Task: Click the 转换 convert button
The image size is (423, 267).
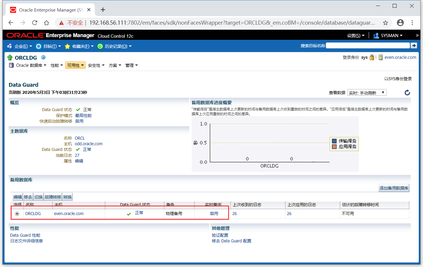Action: (67, 197)
